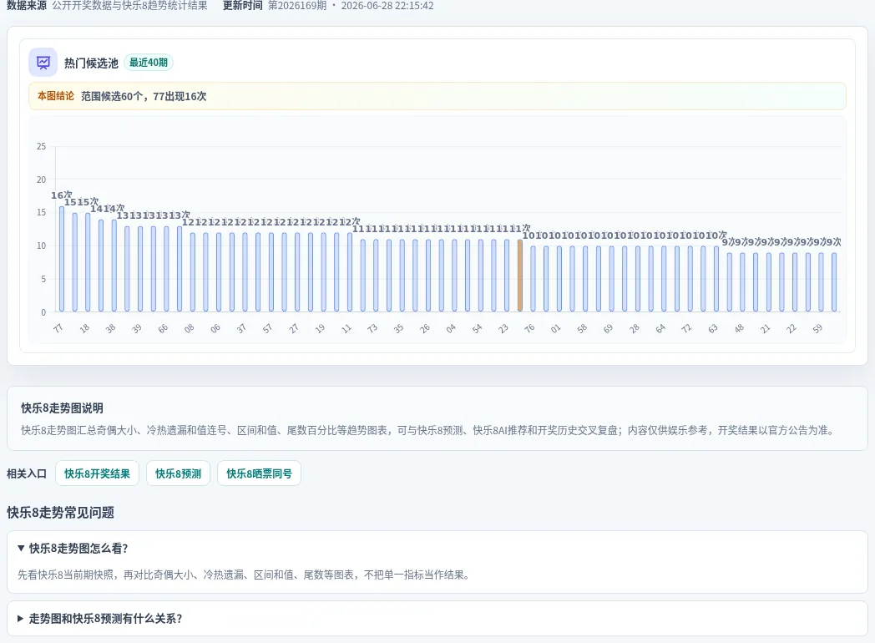
Task: Click x-axis label 28
Action: (635, 328)
